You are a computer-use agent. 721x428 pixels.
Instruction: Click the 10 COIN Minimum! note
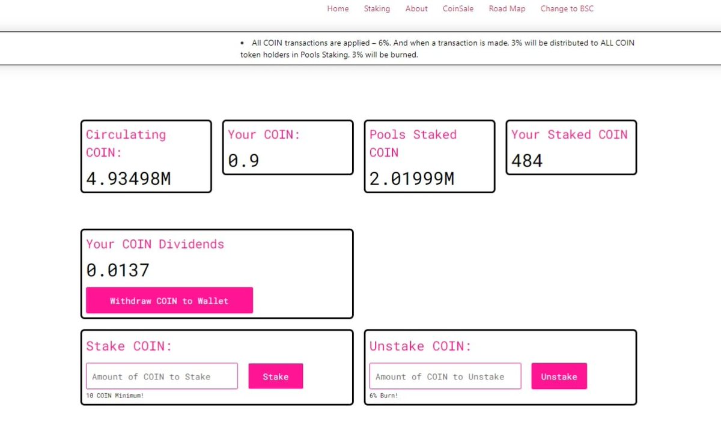click(115, 396)
